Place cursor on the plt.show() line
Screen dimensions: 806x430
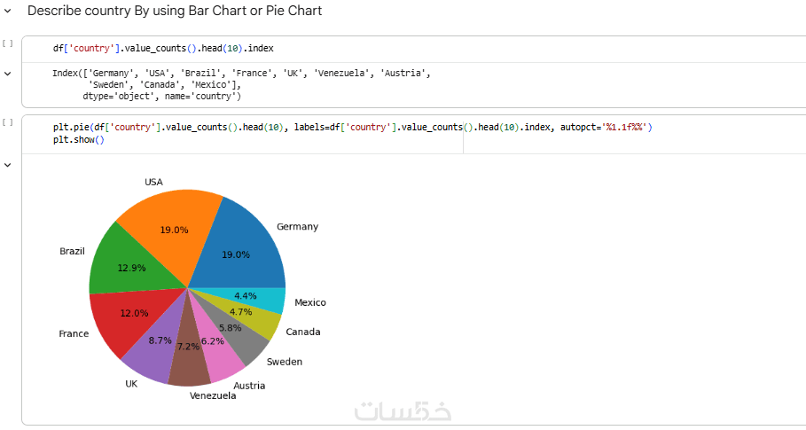(x=79, y=140)
